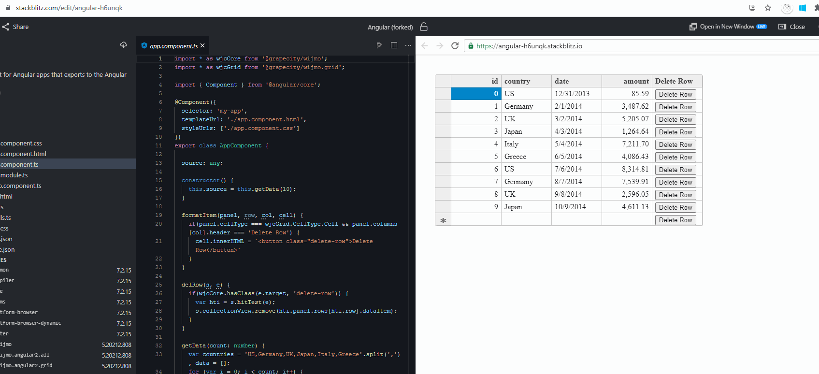Click Delete Row button in new-row line
The image size is (819, 374).
675,220
